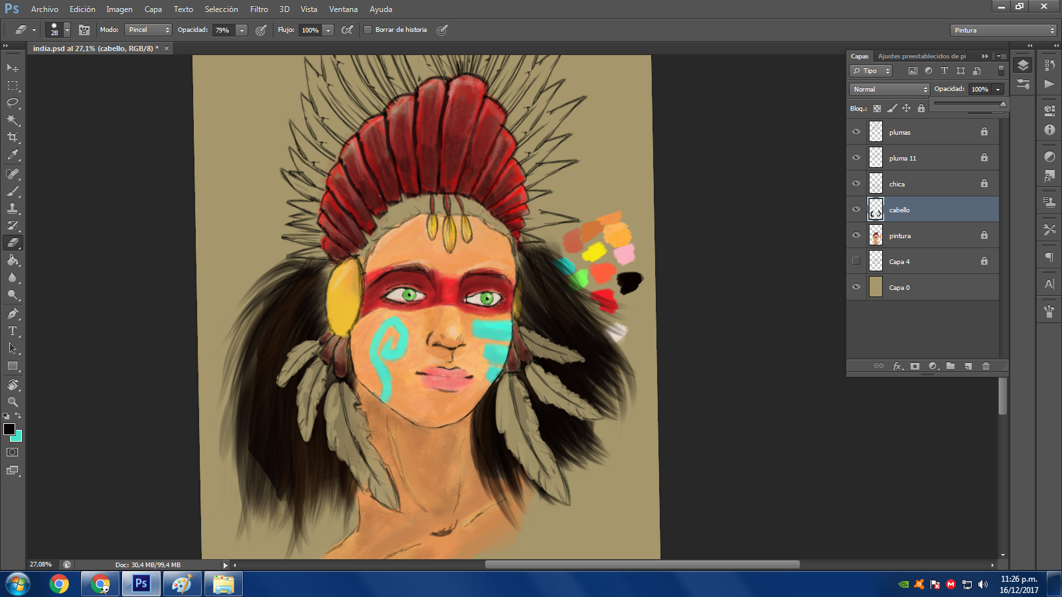Screen dimensions: 1062x597
Task: Open the Flujo slider dropdown
Action: click(x=328, y=30)
